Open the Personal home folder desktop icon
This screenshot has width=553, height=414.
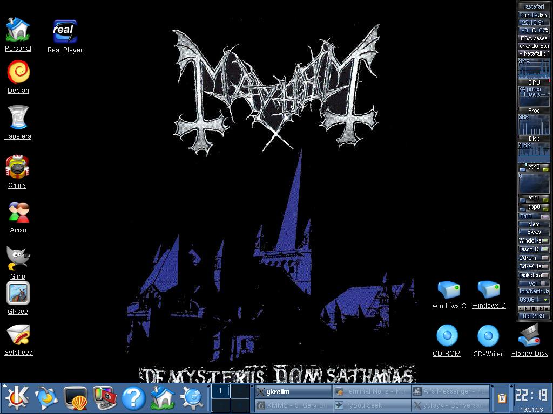tap(18, 30)
